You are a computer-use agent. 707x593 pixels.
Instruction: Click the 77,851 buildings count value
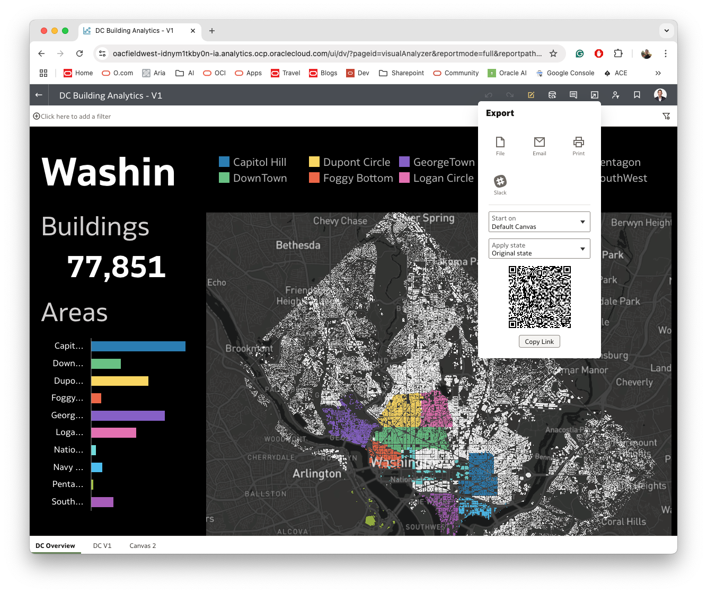coord(117,267)
